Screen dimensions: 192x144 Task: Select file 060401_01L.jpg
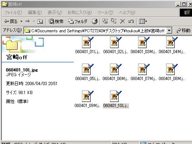tap(88, 45)
